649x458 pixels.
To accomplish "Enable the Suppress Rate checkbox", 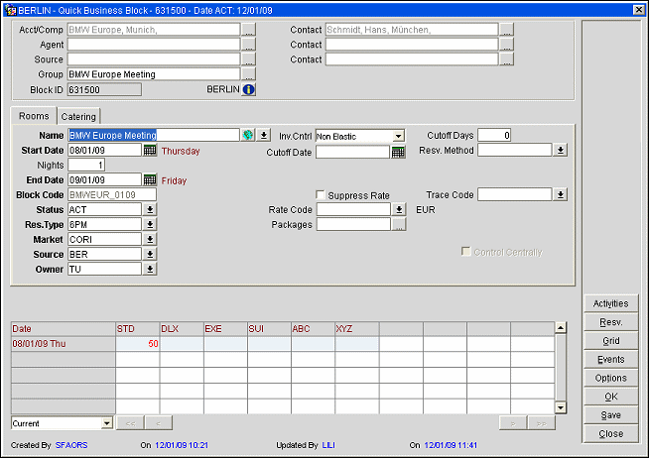I will click(322, 195).
